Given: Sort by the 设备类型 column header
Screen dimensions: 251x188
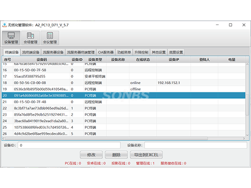Looking at the screenshot, I should [x=95, y=60].
